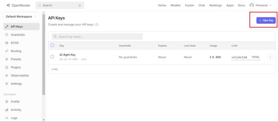Viewport: 278px width, 122px height.
Task: Click the Presets sliders icon
Action: (7, 59)
